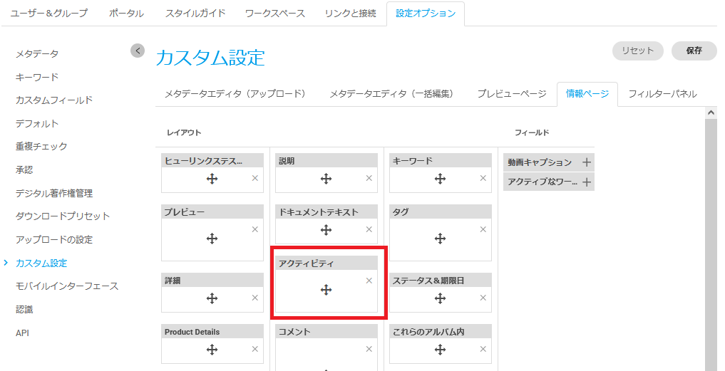The width and height of the screenshot is (725, 371).
Task: Open ダウンロードプリセット in the sidebar
Action: point(63,216)
